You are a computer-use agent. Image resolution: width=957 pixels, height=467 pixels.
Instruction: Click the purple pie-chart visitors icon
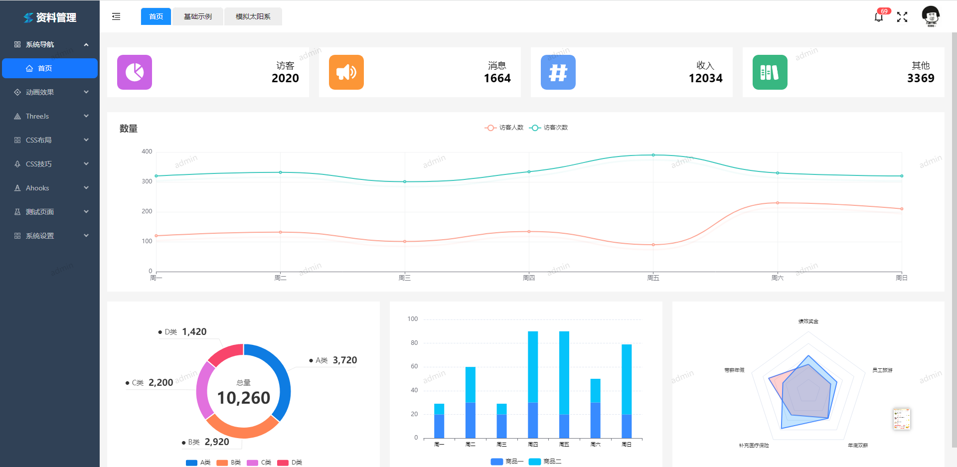click(x=135, y=72)
